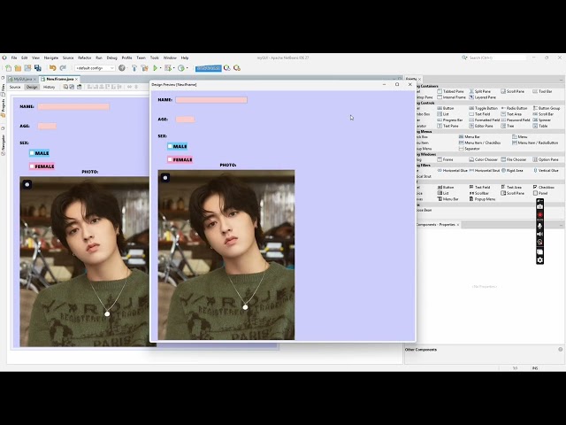Switch to the NewJFrame.java editor tab
566x425 pixels.
[59, 79]
